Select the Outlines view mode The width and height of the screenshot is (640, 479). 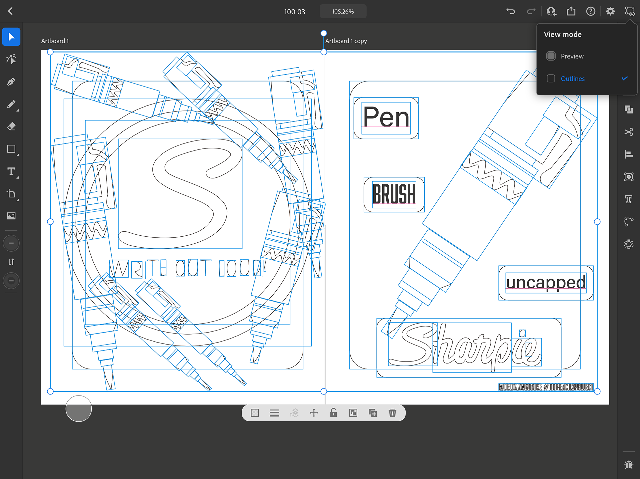point(587,79)
